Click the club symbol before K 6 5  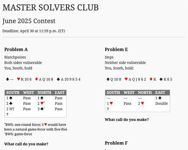(161, 79)
